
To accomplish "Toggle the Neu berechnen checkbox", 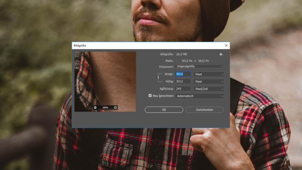I will point(150,95).
